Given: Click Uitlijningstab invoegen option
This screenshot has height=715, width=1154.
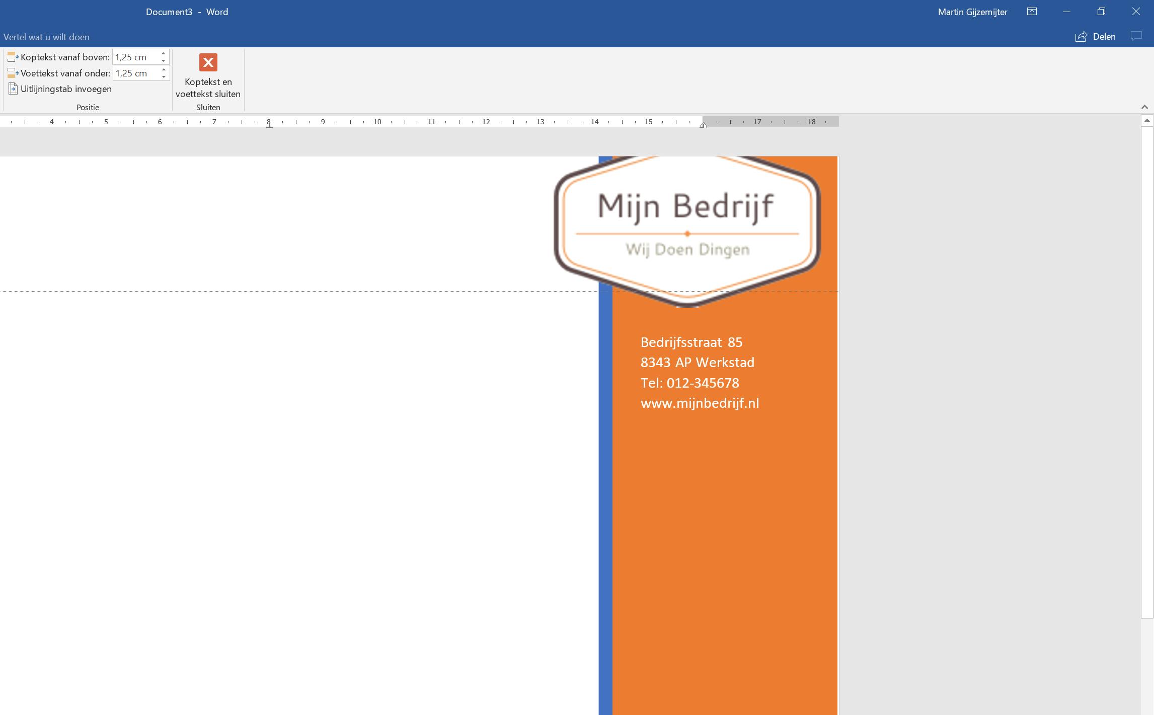Looking at the screenshot, I should click(65, 89).
